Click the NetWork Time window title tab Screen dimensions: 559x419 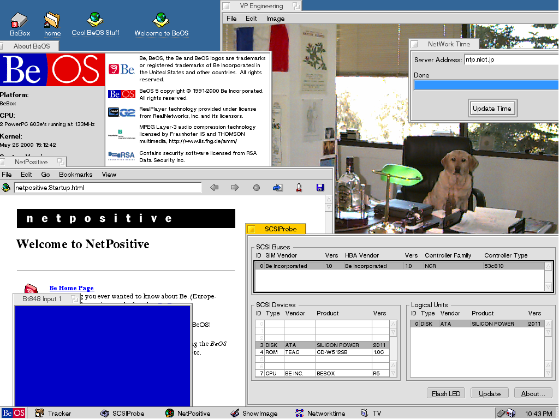444,44
